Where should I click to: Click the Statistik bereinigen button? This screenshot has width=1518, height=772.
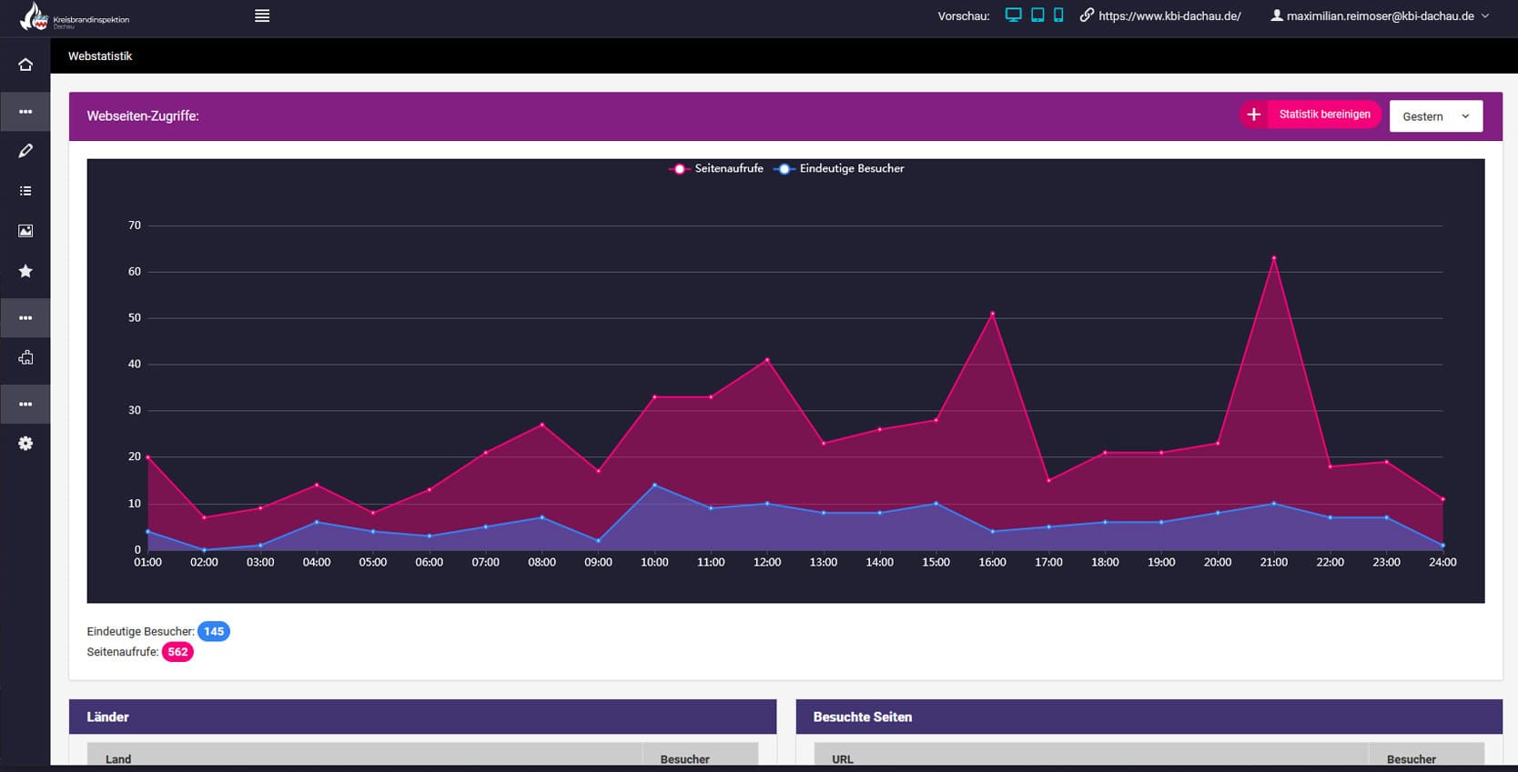[x=1311, y=115]
